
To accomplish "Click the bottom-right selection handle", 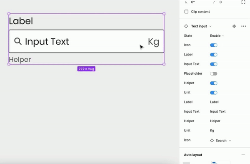I will point(164,64).
